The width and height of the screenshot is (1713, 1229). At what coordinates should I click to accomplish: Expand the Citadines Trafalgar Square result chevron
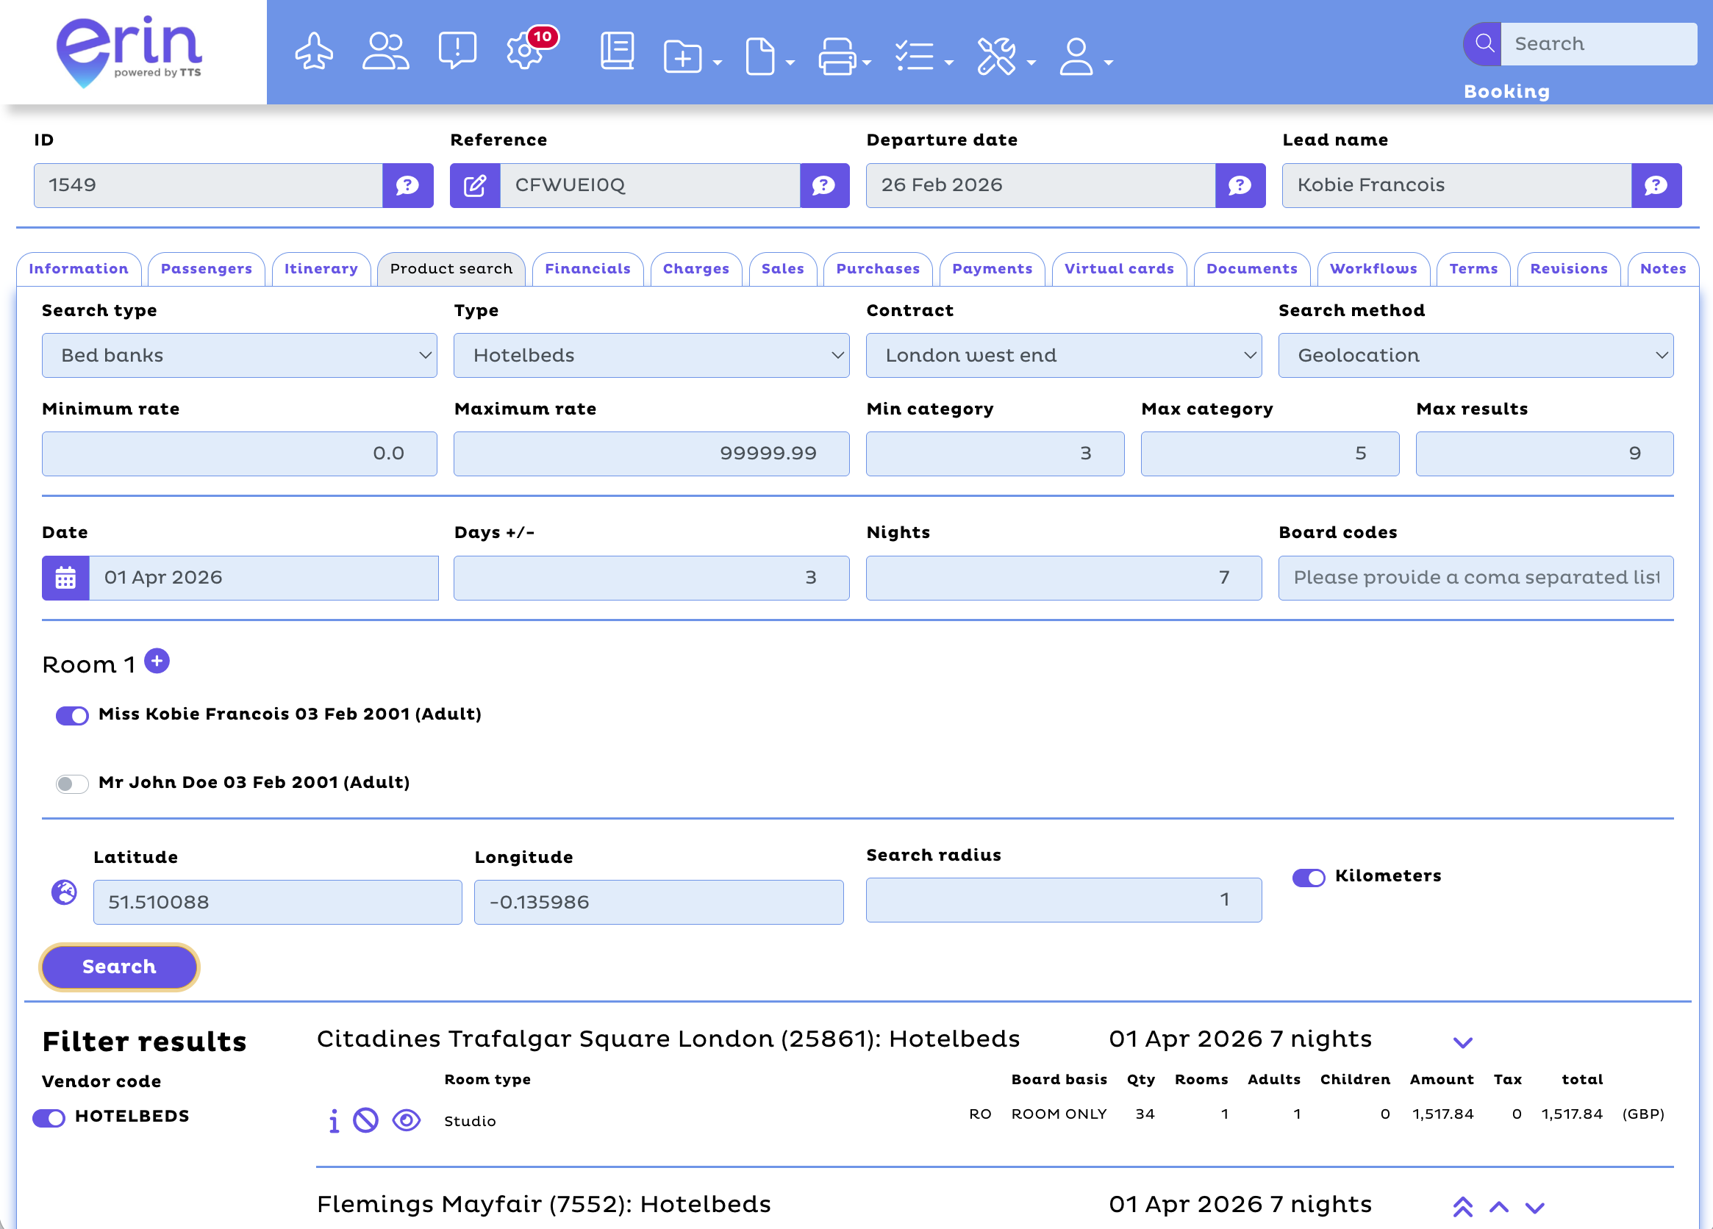[x=1462, y=1042]
